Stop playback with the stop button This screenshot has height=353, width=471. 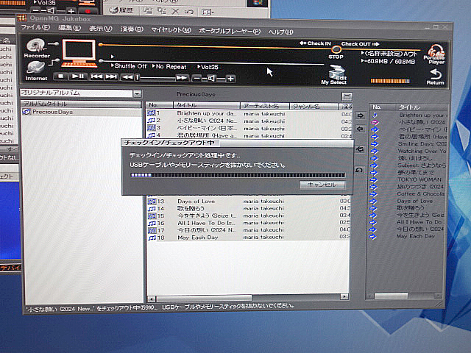60,76
